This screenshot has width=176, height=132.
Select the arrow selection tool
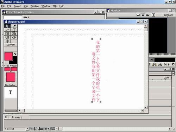click(7, 26)
